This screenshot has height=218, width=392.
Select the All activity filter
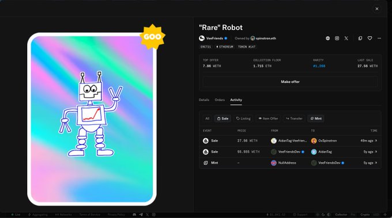(208, 118)
